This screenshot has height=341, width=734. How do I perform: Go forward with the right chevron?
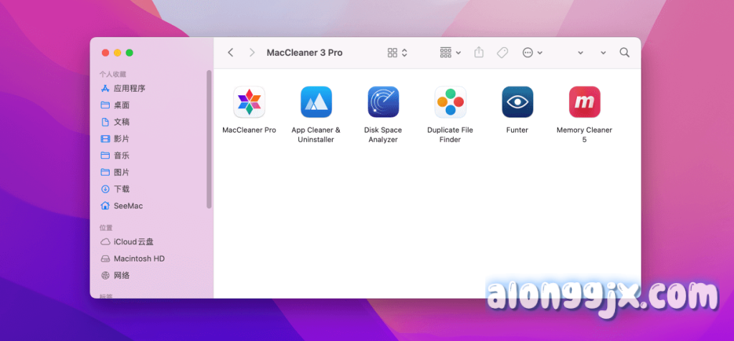tap(252, 53)
